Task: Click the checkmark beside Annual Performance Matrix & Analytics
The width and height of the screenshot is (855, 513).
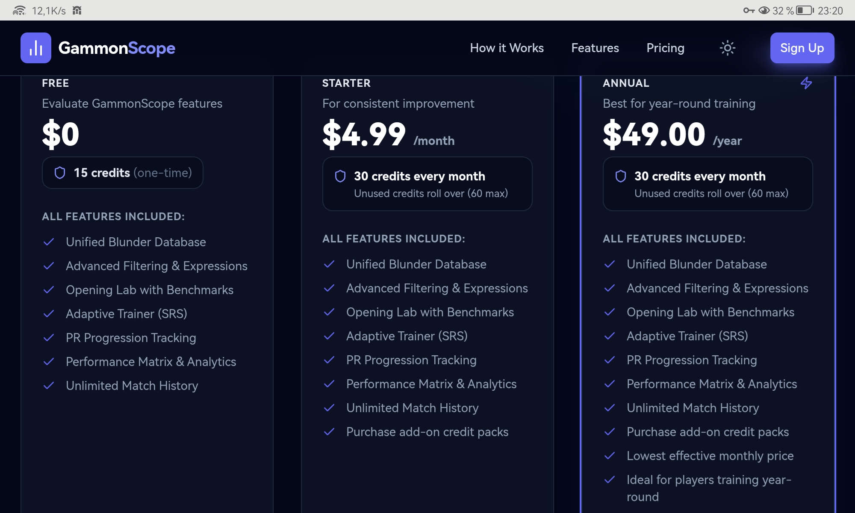Action: click(x=610, y=384)
